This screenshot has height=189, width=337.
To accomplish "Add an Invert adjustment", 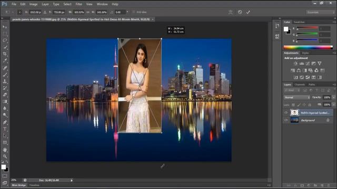I will point(296,77).
